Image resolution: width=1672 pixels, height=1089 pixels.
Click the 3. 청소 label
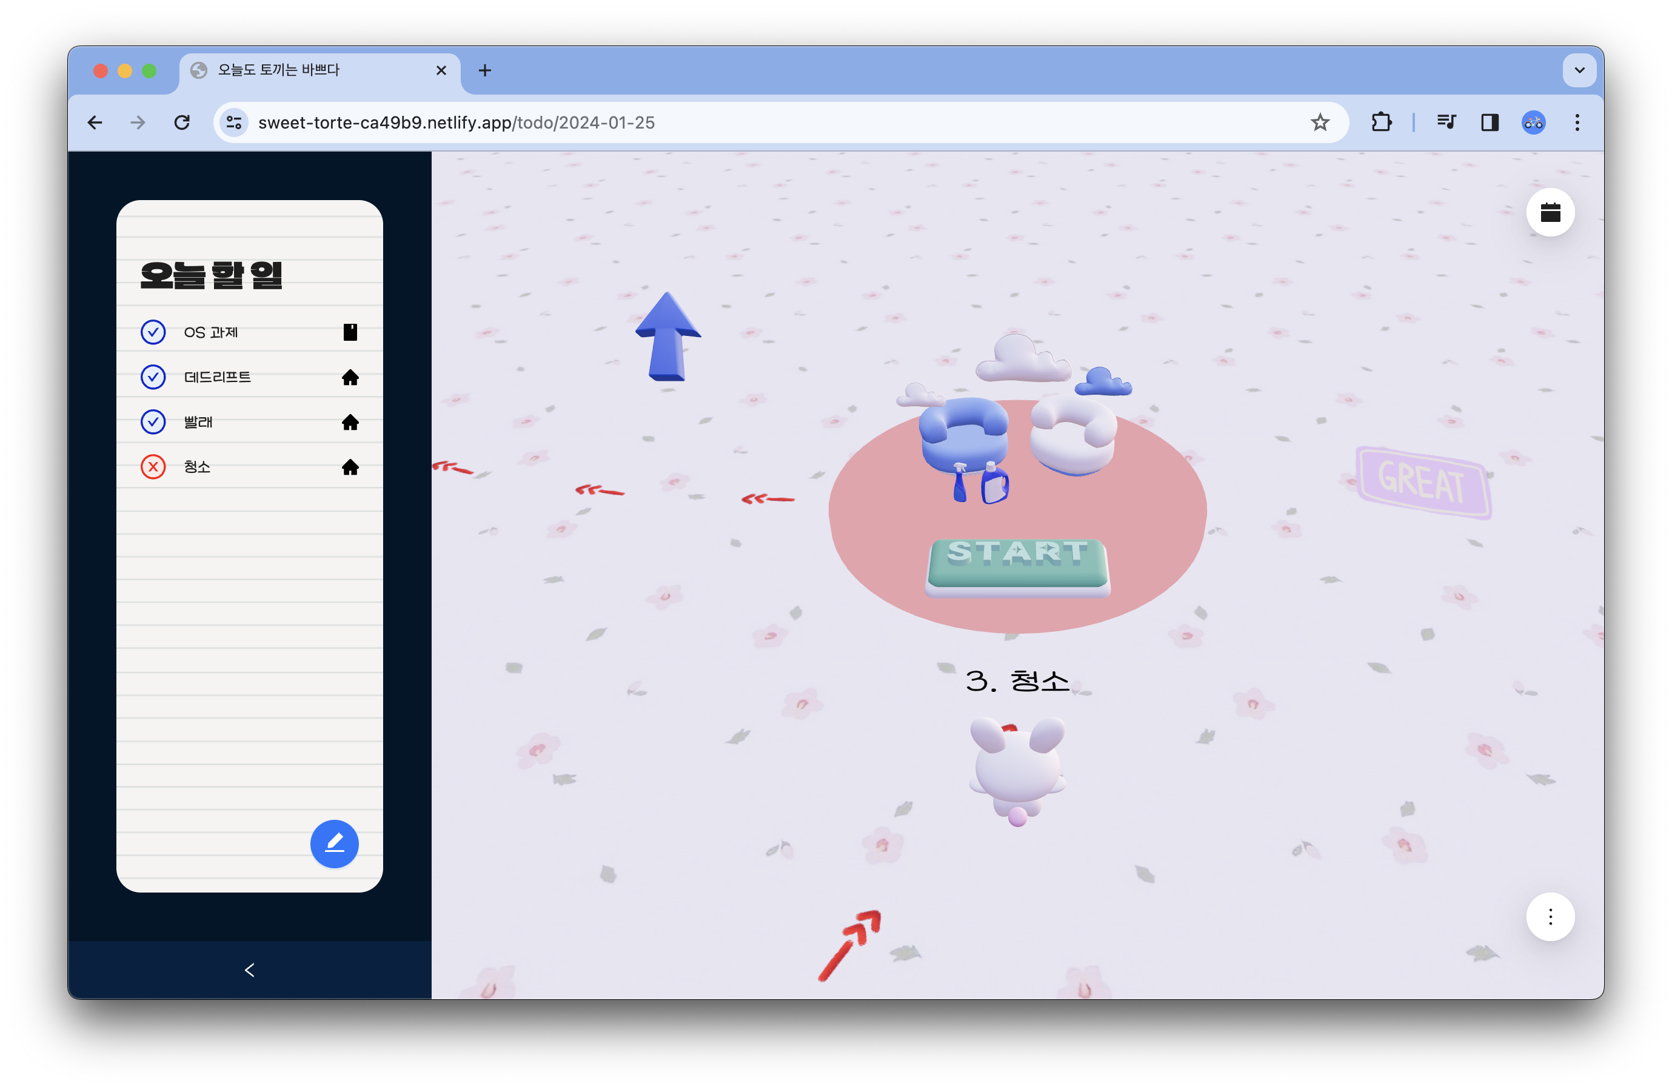point(1017,680)
